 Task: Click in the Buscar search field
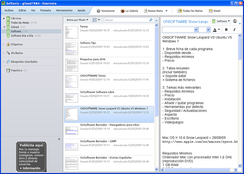pos(126,20)
